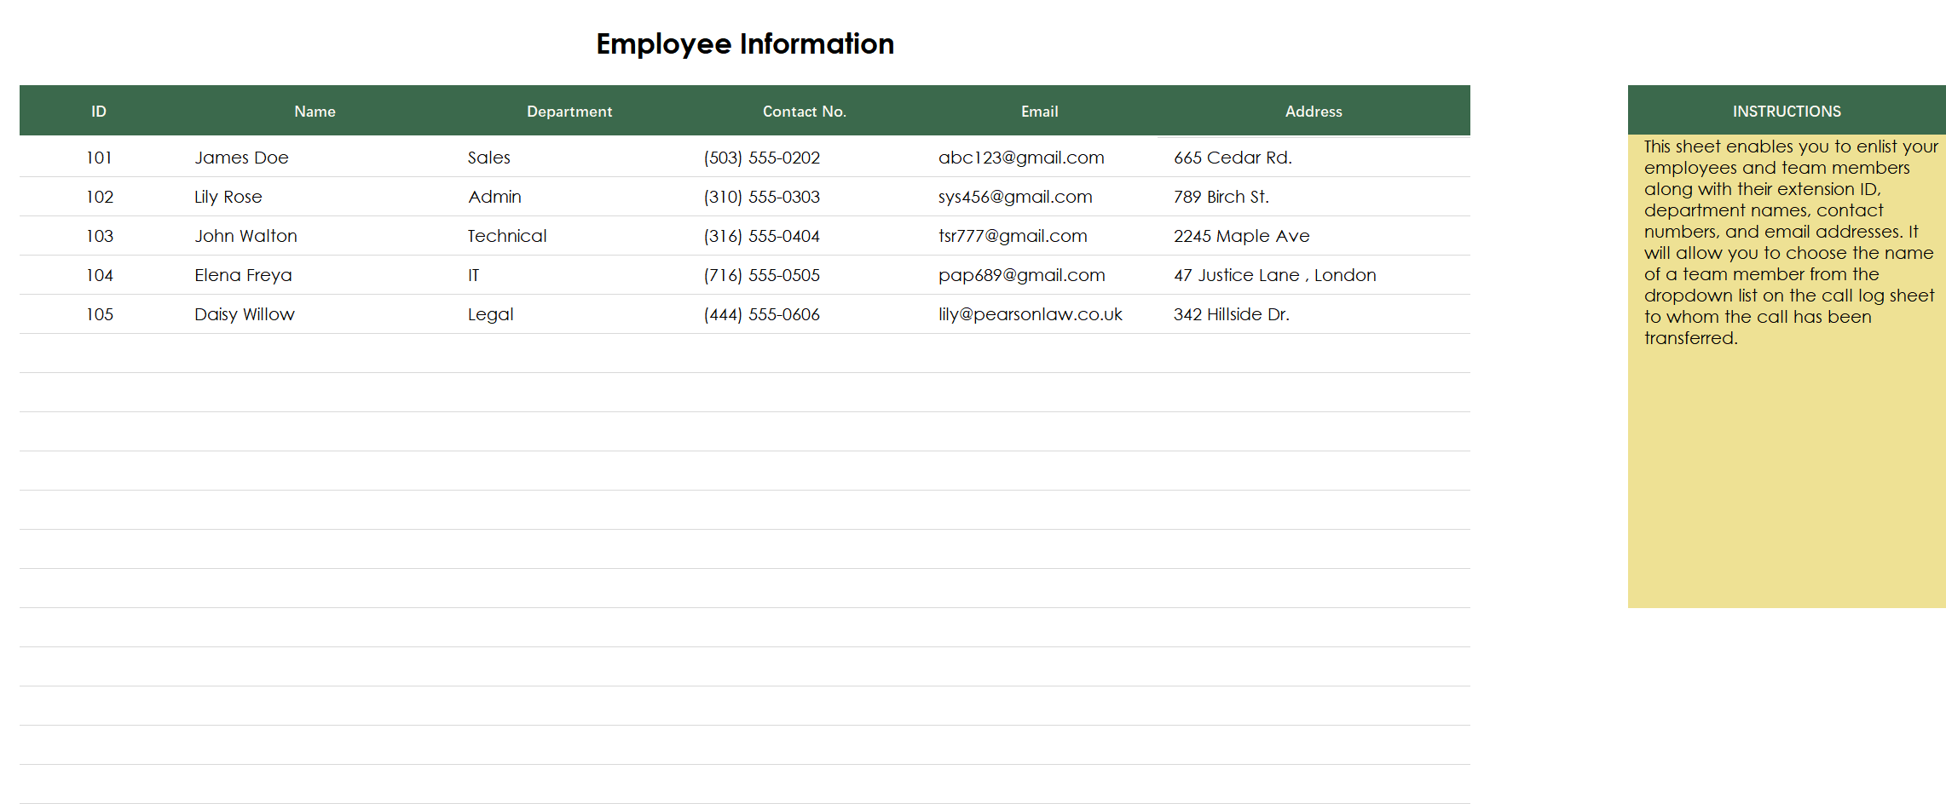Click contact number (503) 555-0202

[x=761, y=158]
